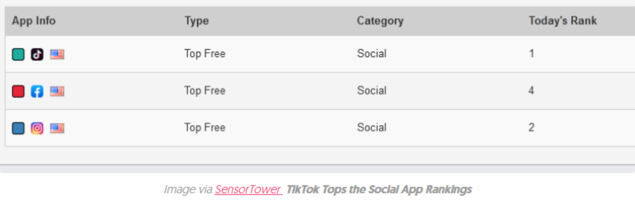The height and width of the screenshot is (205, 635).
Task: Click the TikTok Tops caption text
Action: point(379,189)
